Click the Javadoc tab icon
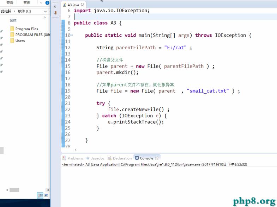277x207 pixels. click(88, 158)
